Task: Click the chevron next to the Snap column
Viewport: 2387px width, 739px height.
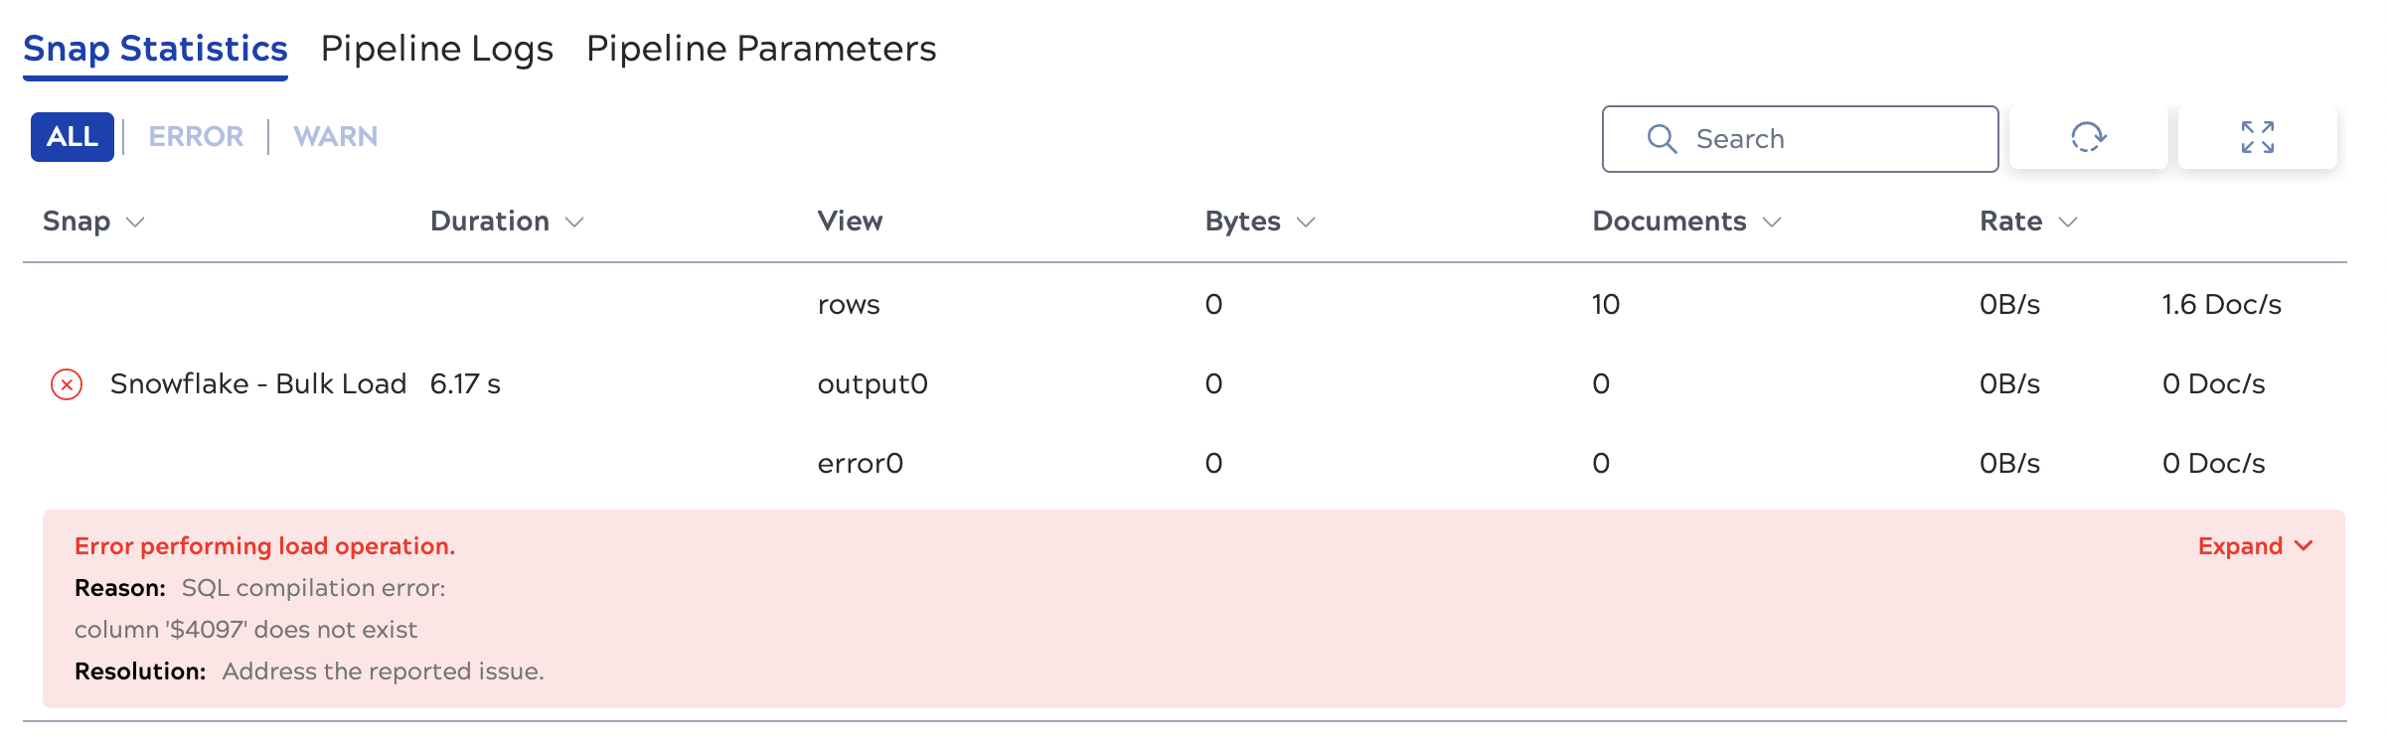Action: point(136,222)
